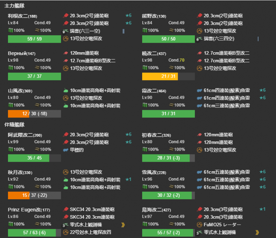Click 山風改's orange 12 / 30 HP bar
This screenshot has height=238, width=276.
[x=18, y=114]
